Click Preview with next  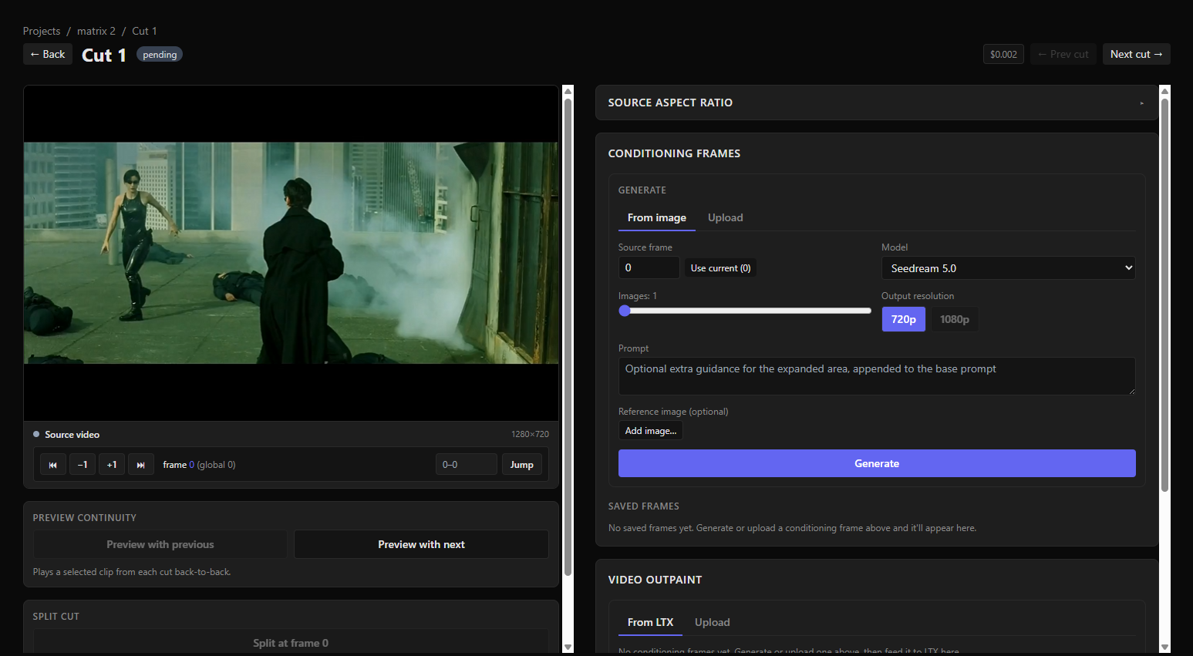pyautogui.click(x=421, y=544)
